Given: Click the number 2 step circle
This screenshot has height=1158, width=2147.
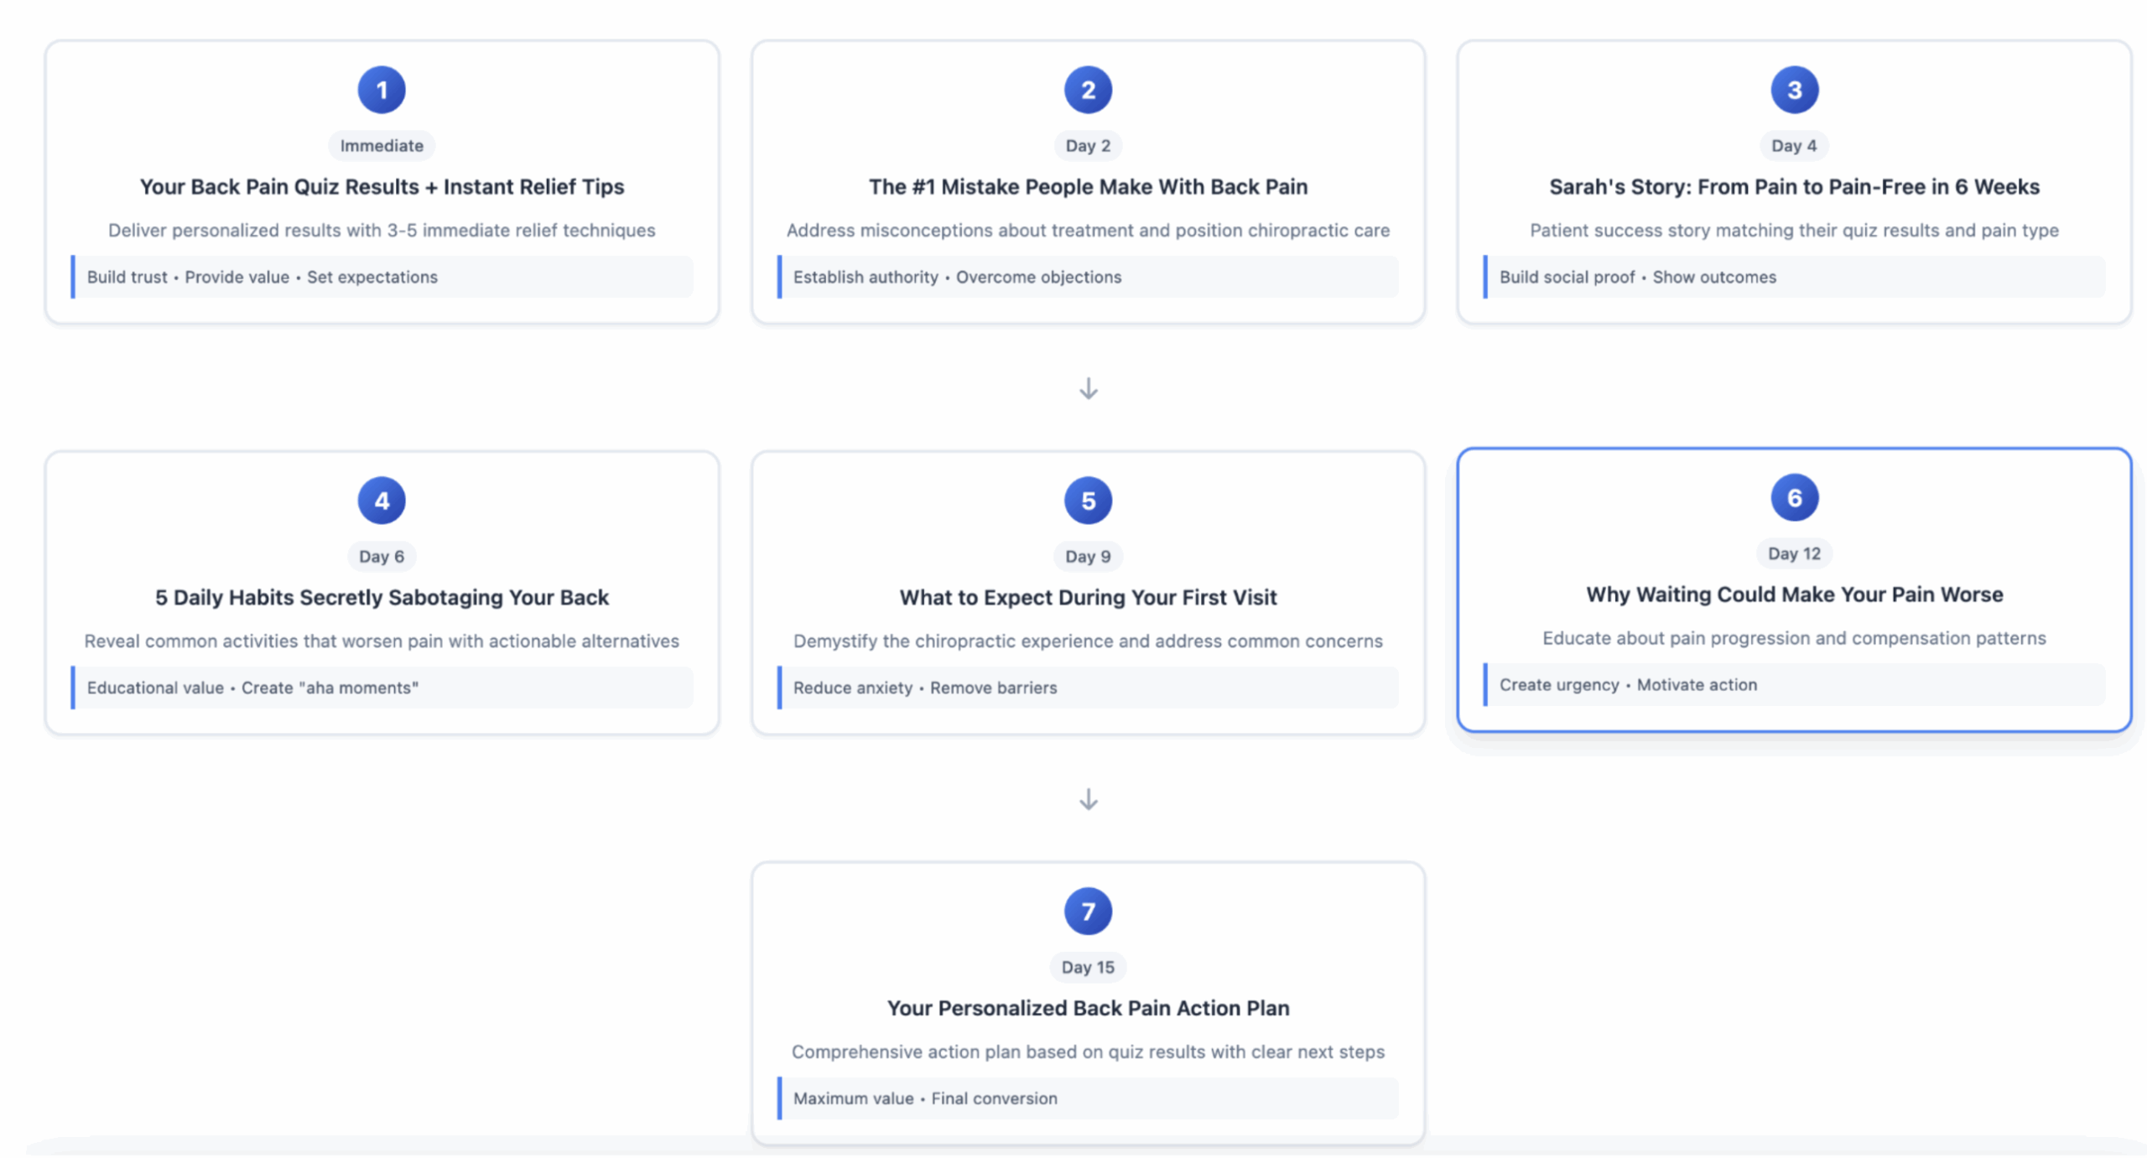Looking at the screenshot, I should tap(1088, 90).
